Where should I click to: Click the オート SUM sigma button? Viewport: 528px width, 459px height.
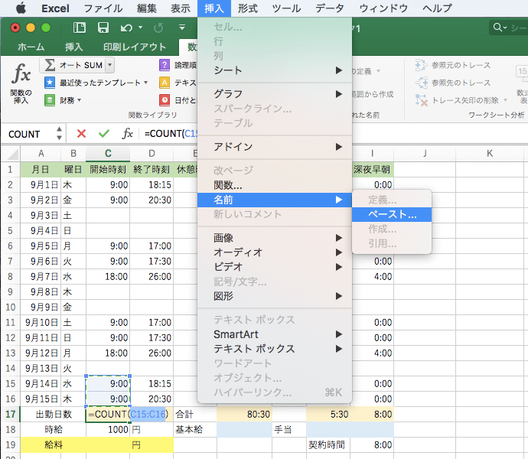pos(73,65)
